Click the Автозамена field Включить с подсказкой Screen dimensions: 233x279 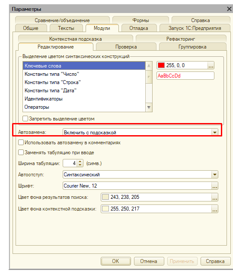click(137, 133)
